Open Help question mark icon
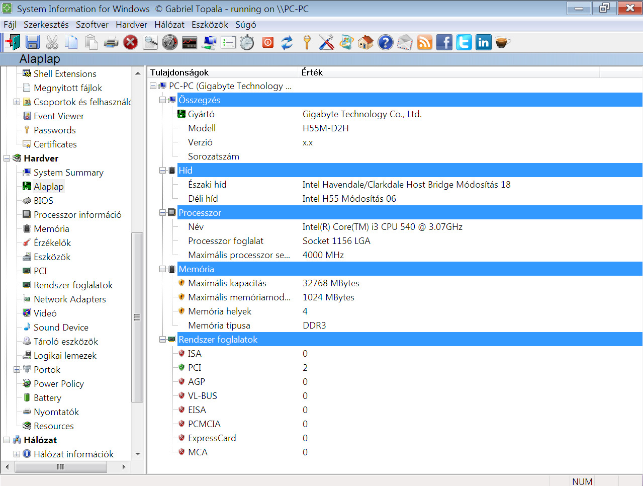The width and height of the screenshot is (643, 486). (x=386, y=43)
